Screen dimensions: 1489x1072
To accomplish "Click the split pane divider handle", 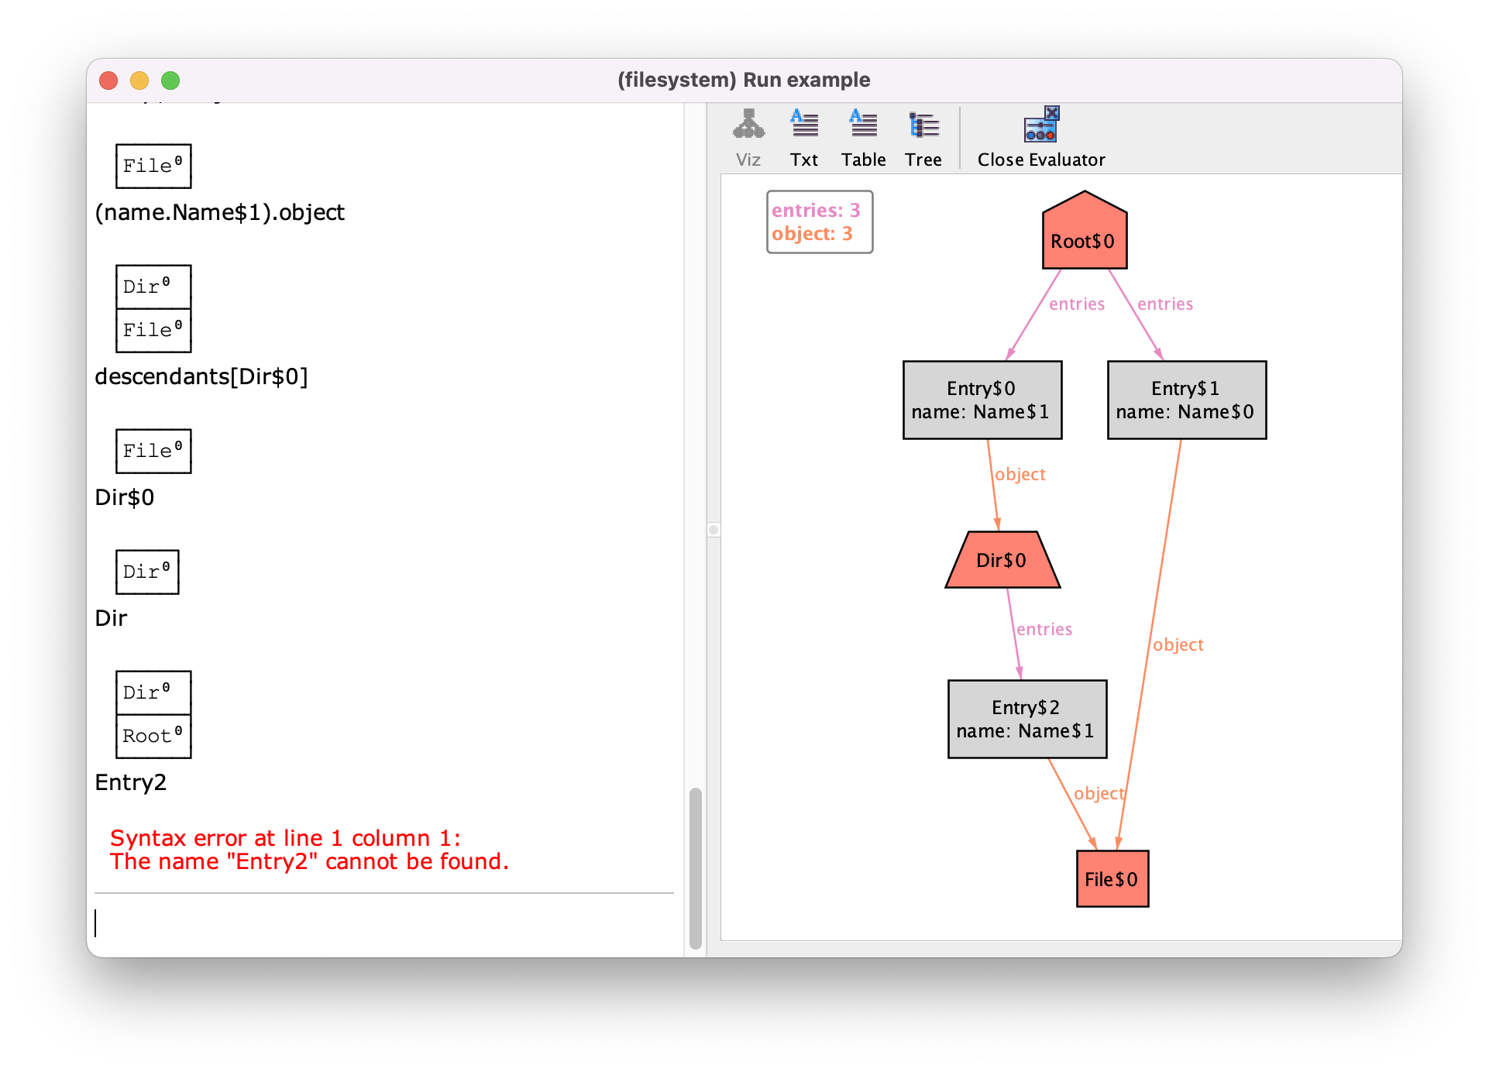I will pyautogui.click(x=714, y=530).
